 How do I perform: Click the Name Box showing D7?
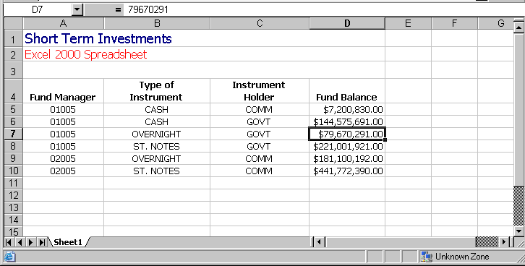pos(38,9)
